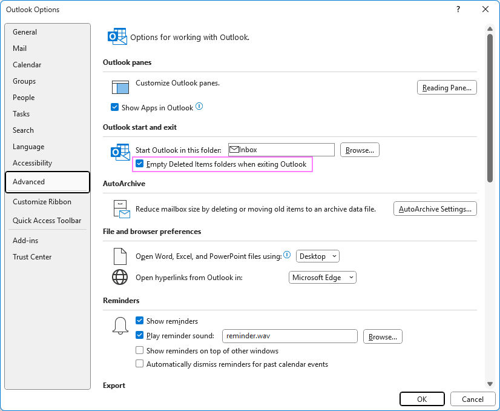Click the envelope icon in the Inbox field
Image resolution: width=500 pixels, height=411 pixels.
point(234,150)
